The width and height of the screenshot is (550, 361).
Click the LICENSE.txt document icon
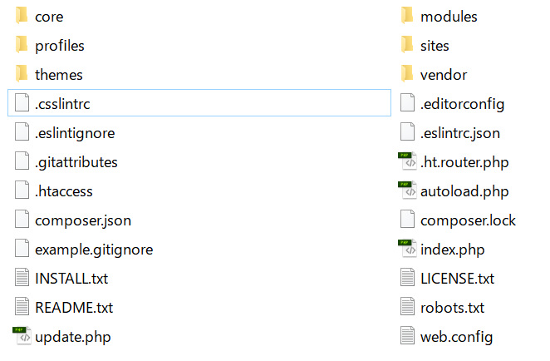pyautogui.click(x=407, y=278)
